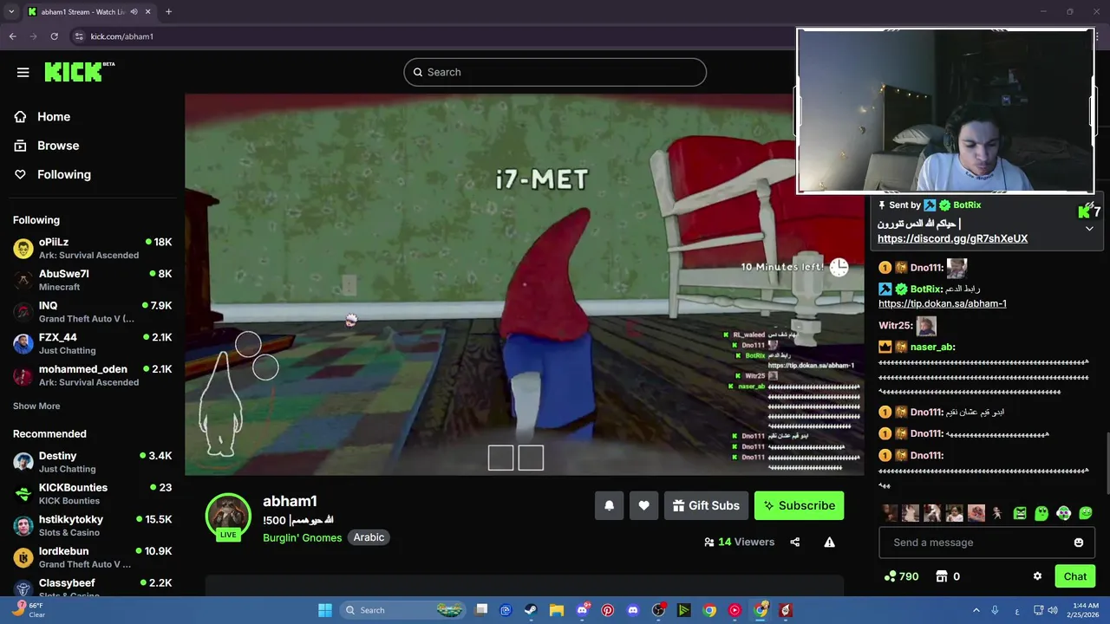Open oPiiLz channel
Viewport: 1110px width, 624px height.
coord(92,248)
